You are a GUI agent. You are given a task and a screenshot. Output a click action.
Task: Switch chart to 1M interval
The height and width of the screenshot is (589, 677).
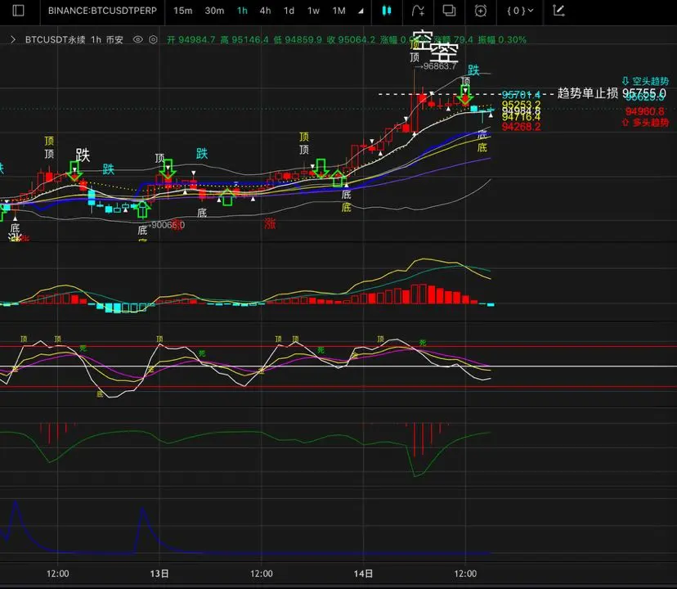point(339,11)
